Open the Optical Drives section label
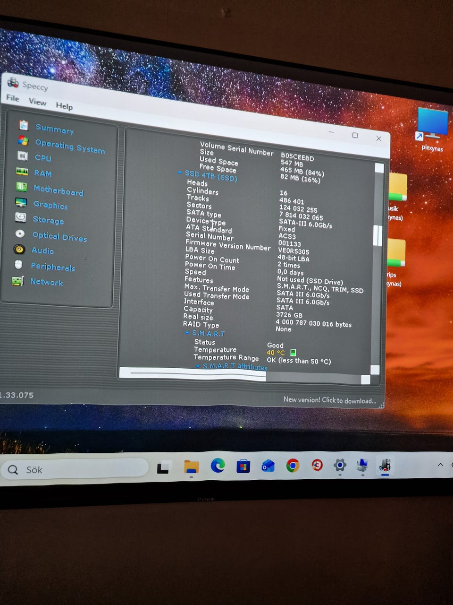This screenshot has width=453, height=605. (59, 236)
